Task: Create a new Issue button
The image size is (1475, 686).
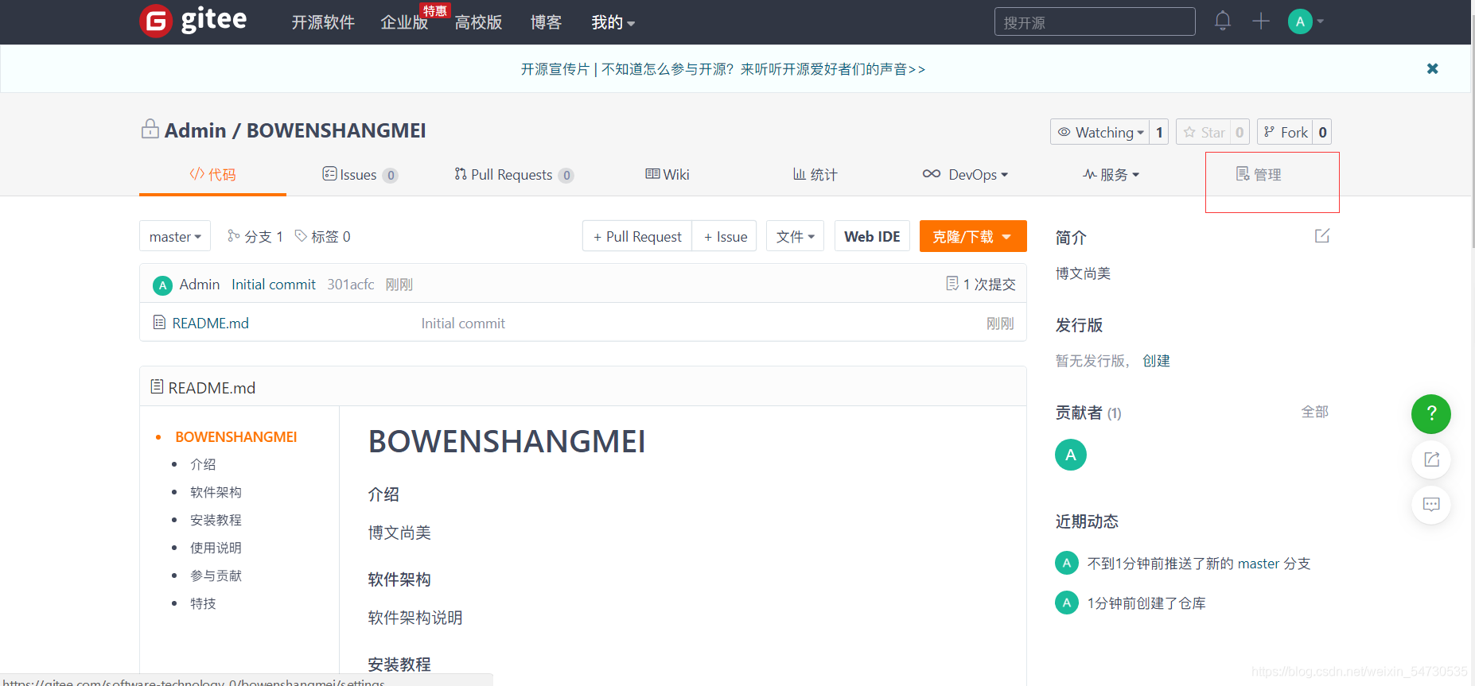Action: pyautogui.click(x=725, y=236)
